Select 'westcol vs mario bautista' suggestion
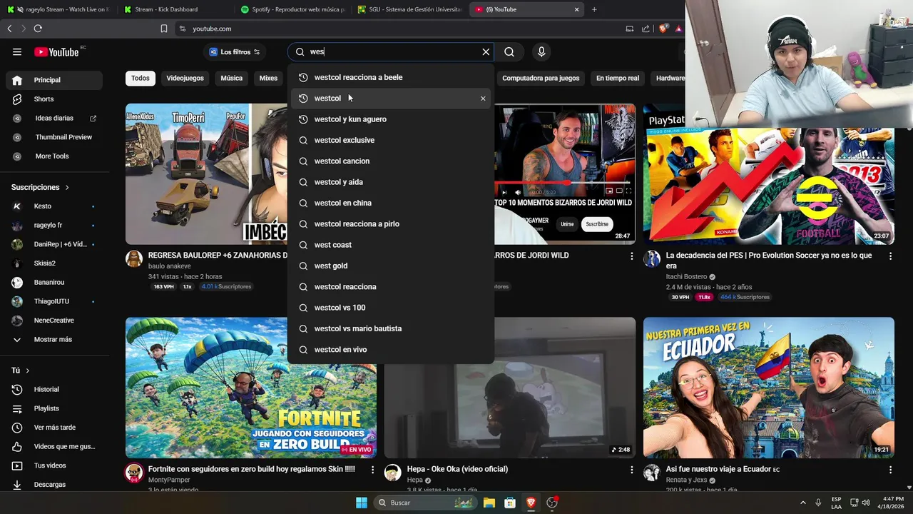Screen dimensions: 913x514 [x=391, y=328]
